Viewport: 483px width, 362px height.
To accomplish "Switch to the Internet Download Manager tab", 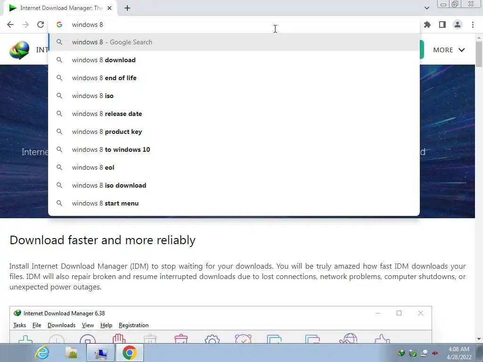I will pos(61,8).
